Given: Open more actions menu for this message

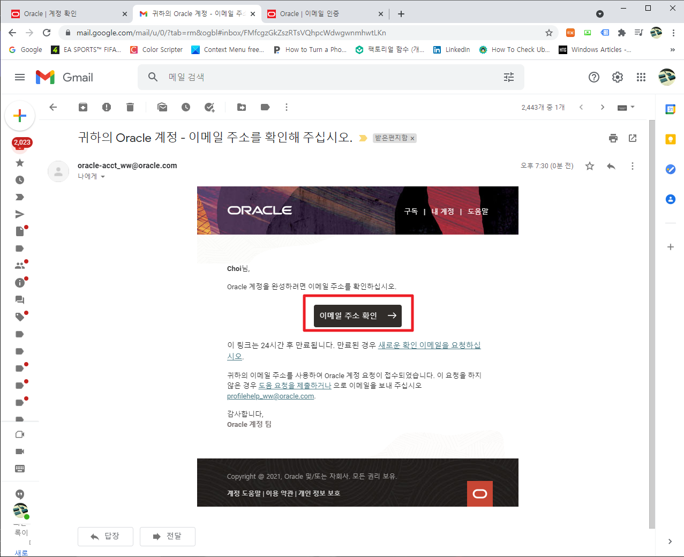Looking at the screenshot, I should (x=633, y=166).
